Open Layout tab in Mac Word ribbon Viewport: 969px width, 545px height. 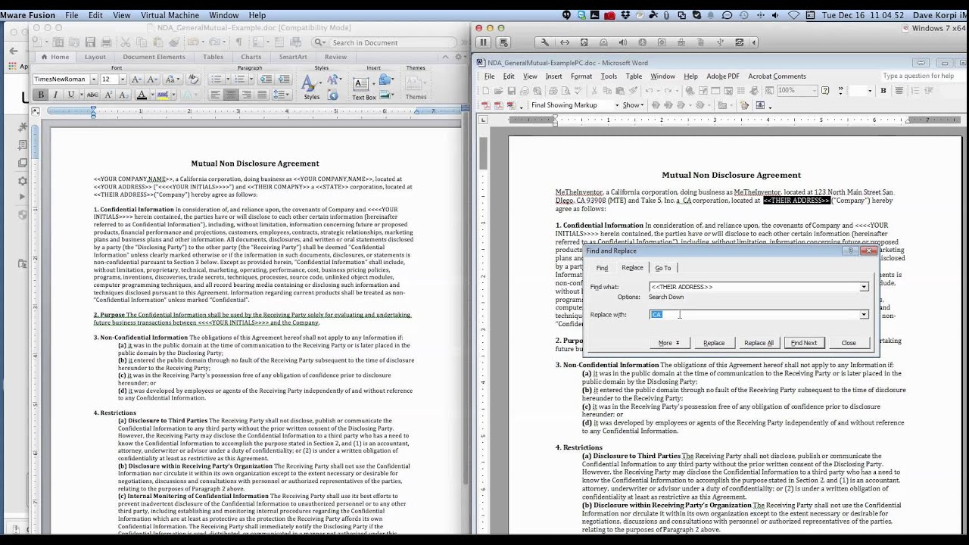(x=95, y=57)
